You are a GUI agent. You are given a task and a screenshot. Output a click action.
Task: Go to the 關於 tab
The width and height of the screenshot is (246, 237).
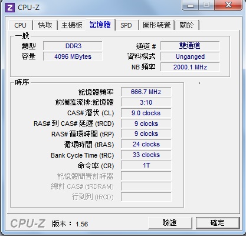(x=186, y=25)
